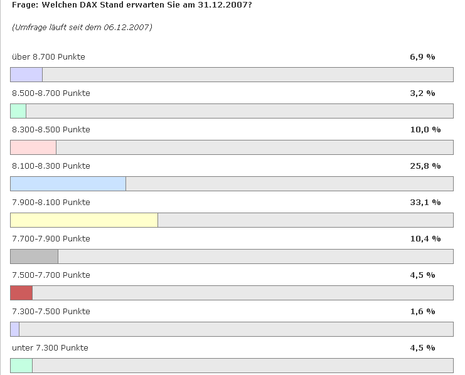
Task: Select the '7.900-8.100 Punkte' option label
Action: [51, 203]
